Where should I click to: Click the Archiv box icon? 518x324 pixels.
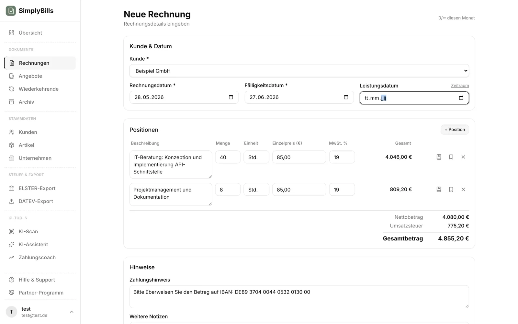click(12, 102)
